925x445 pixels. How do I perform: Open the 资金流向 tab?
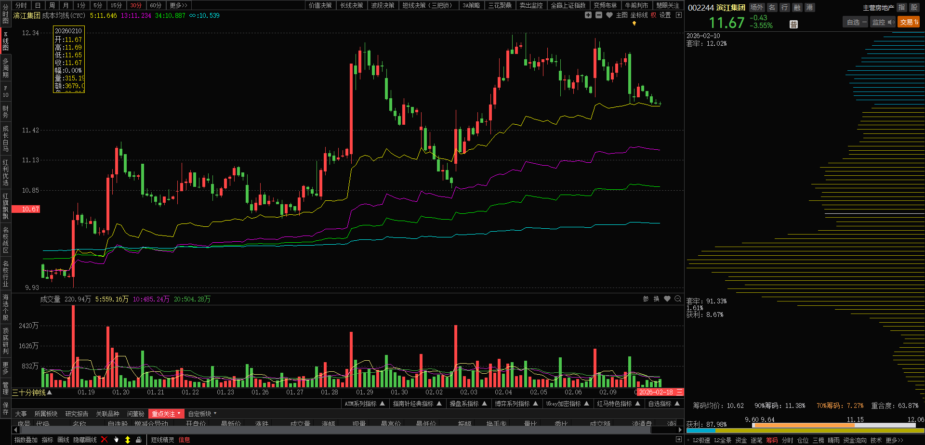(x=855, y=440)
